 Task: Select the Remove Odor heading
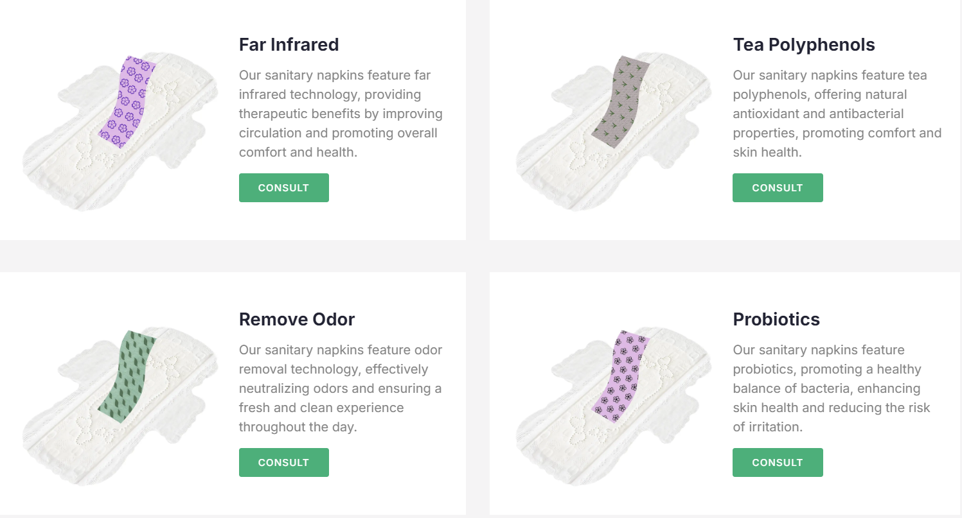tap(297, 319)
